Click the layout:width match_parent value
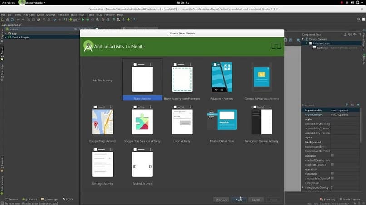Screen dimensions: 366x205 tap(339, 110)
